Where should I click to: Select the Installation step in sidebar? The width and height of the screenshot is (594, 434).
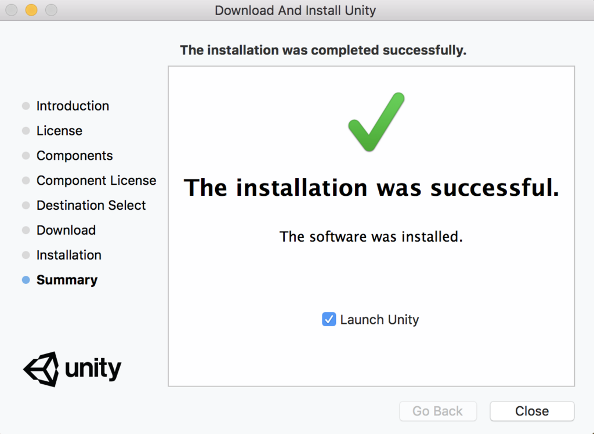[68, 255]
